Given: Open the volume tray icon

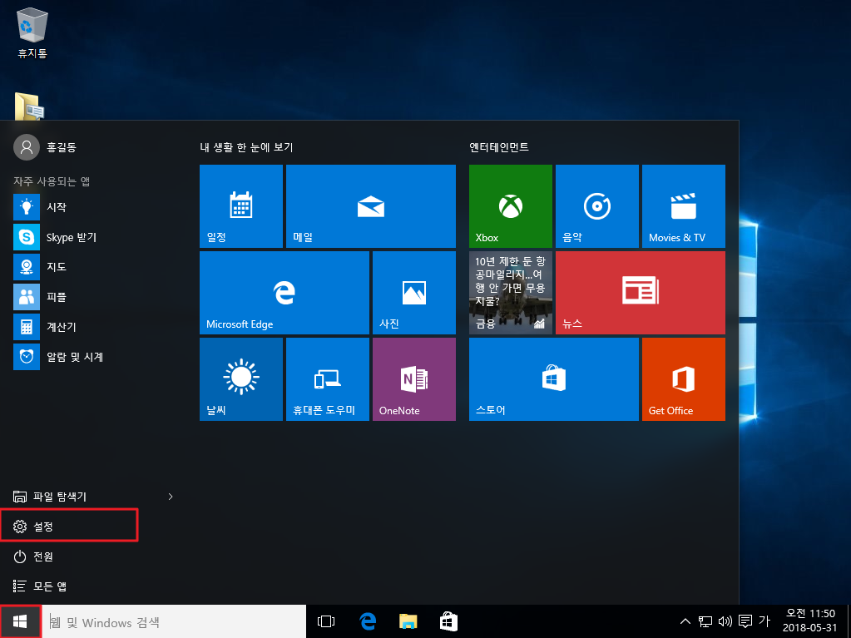Looking at the screenshot, I should (725, 621).
